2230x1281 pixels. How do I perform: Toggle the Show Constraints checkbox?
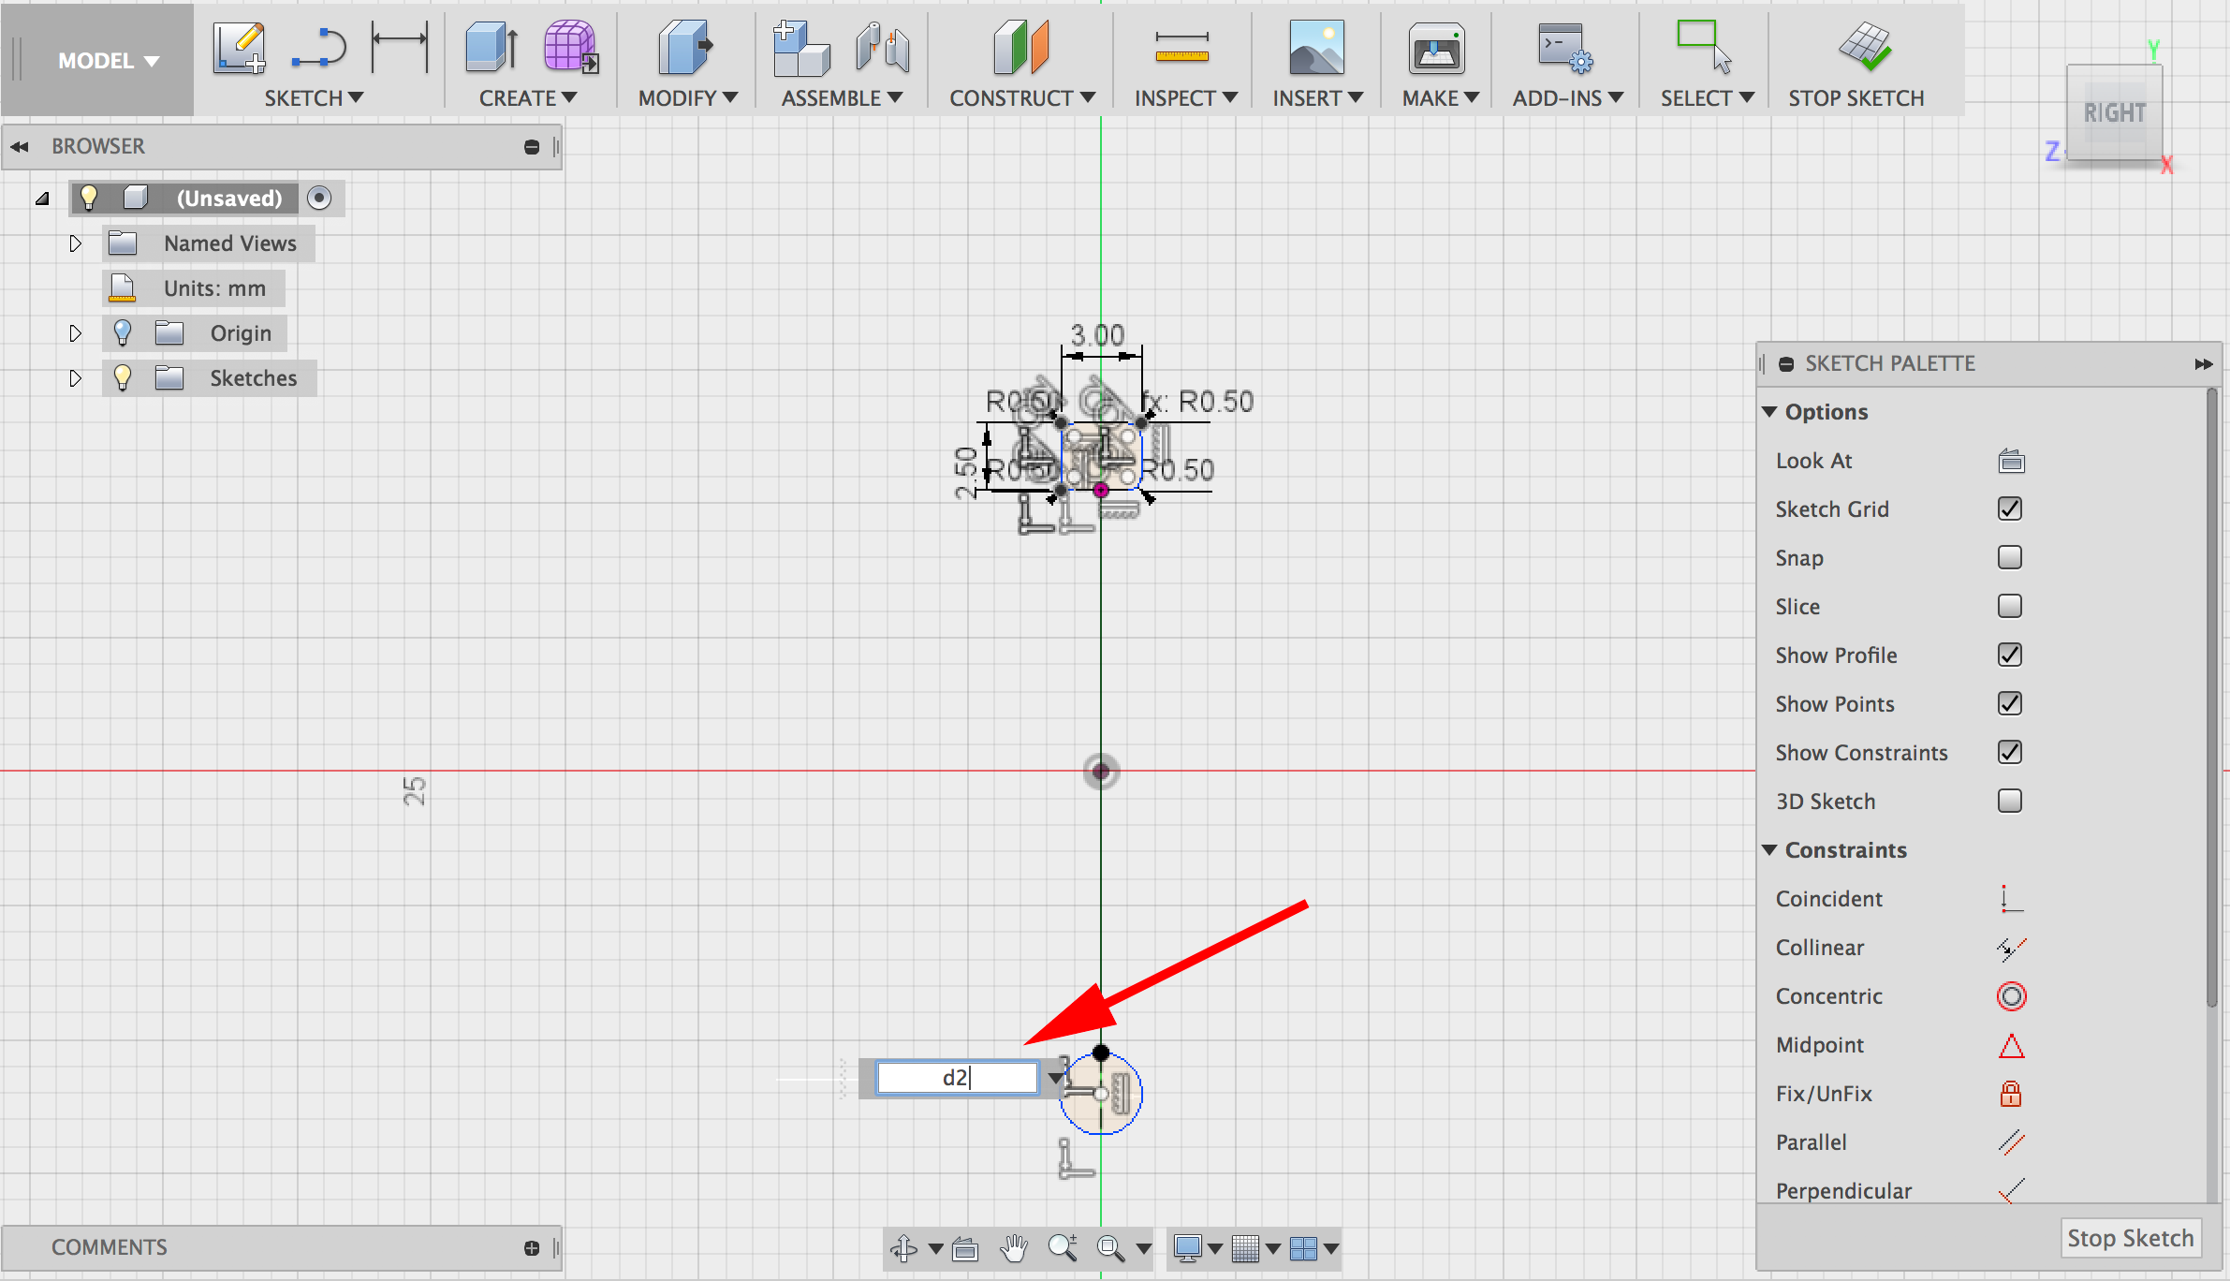pyautogui.click(x=2010, y=752)
